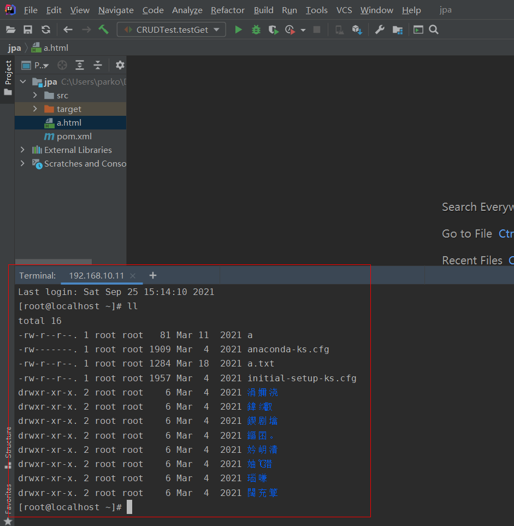
Task: Open the Run menu
Action: (289, 10)
